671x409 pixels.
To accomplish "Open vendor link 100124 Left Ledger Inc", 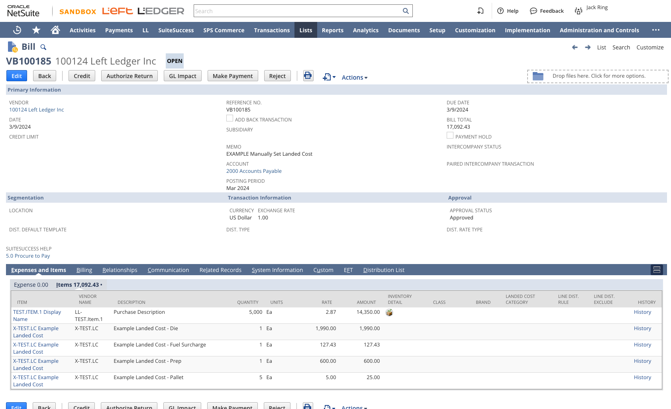I will pos(37,110).
